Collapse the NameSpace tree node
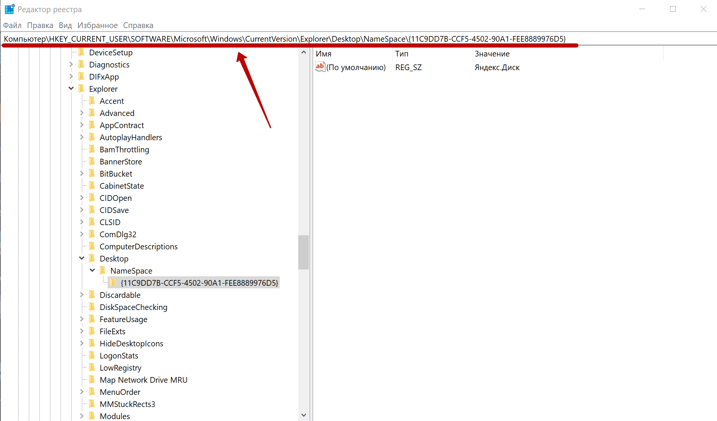Viewport: 717px width, 421px height. coord(92,270)
